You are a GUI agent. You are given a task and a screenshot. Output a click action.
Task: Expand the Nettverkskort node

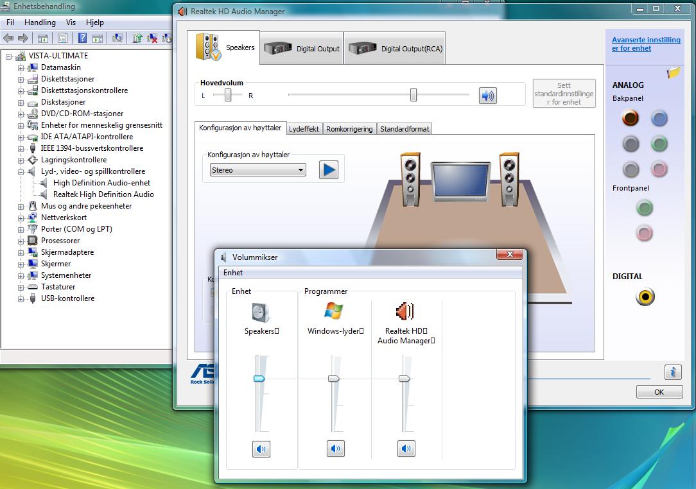tap(21, 218)
